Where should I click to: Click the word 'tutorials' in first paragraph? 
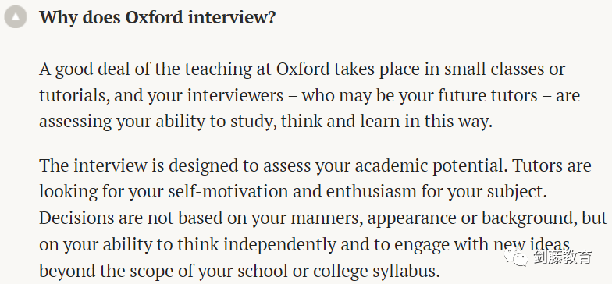72,95
